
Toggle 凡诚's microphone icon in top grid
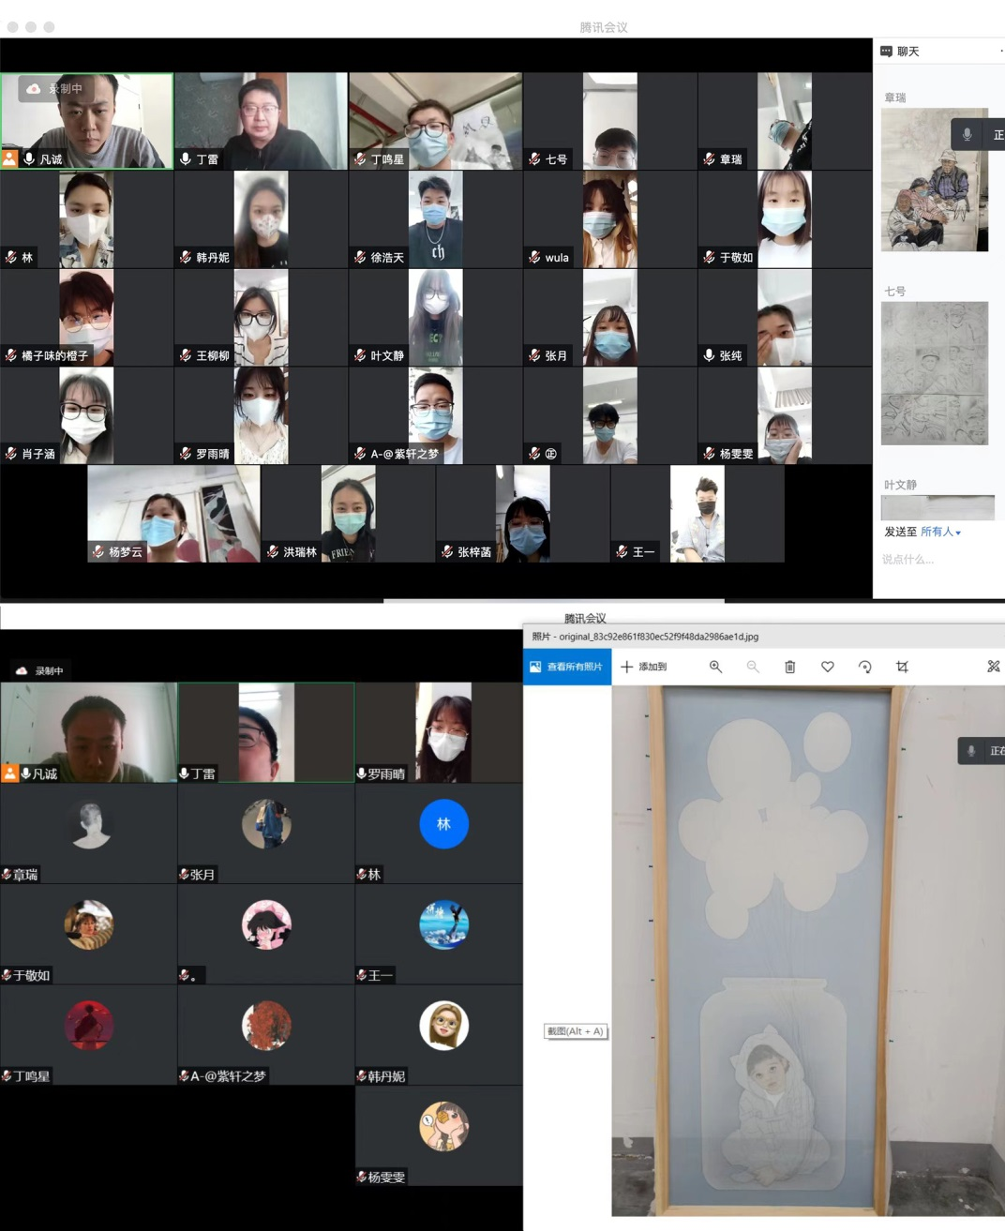click(x=30, y=159)
